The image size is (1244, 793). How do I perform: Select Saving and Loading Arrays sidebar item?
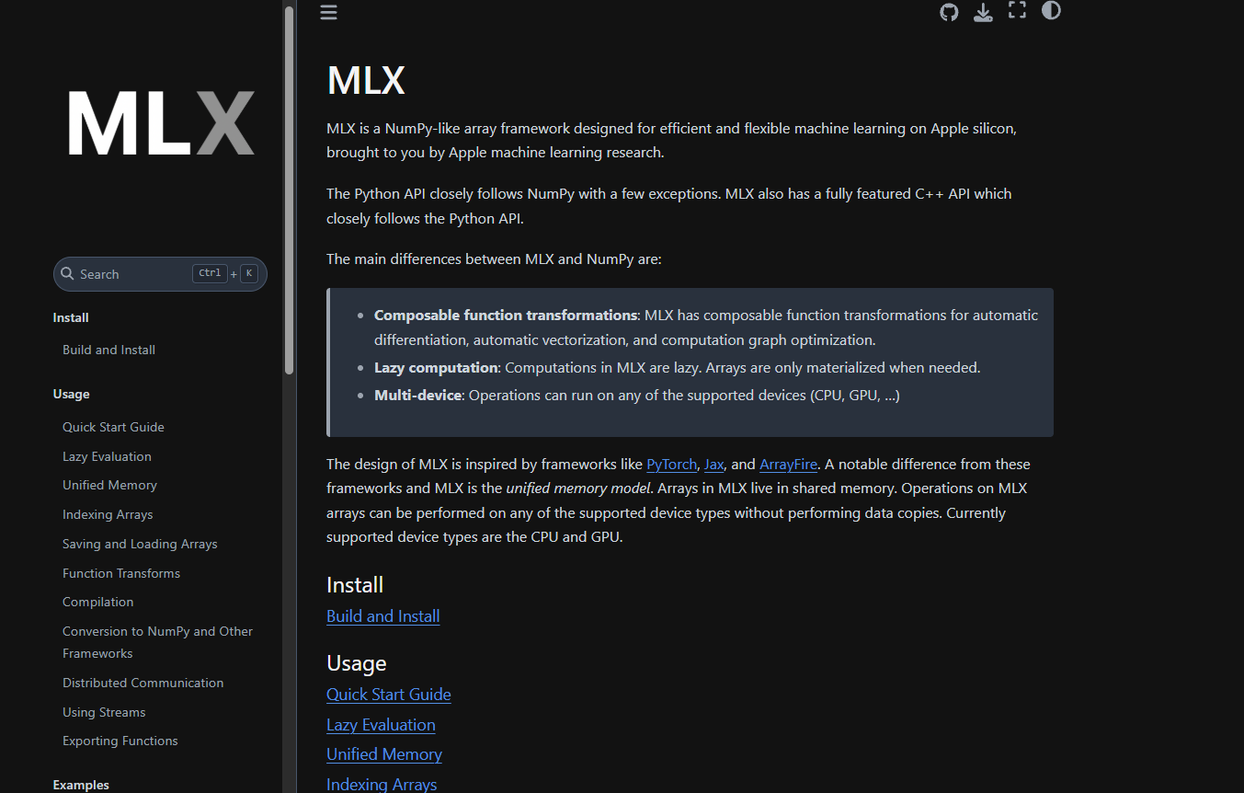(x=140, y=544)
